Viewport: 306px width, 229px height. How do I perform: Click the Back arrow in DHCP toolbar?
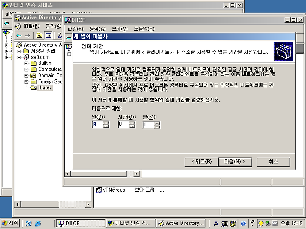click(x=69, y=38)
